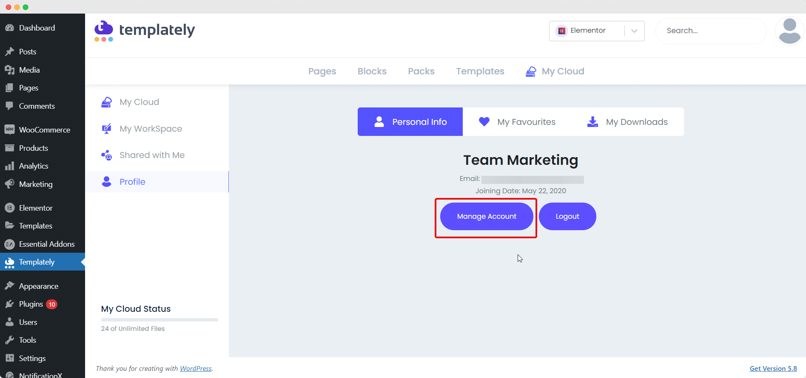Switch to the Blocks tab
The width and height of the screenshot is (806, 378).
[x=372, y=71]
